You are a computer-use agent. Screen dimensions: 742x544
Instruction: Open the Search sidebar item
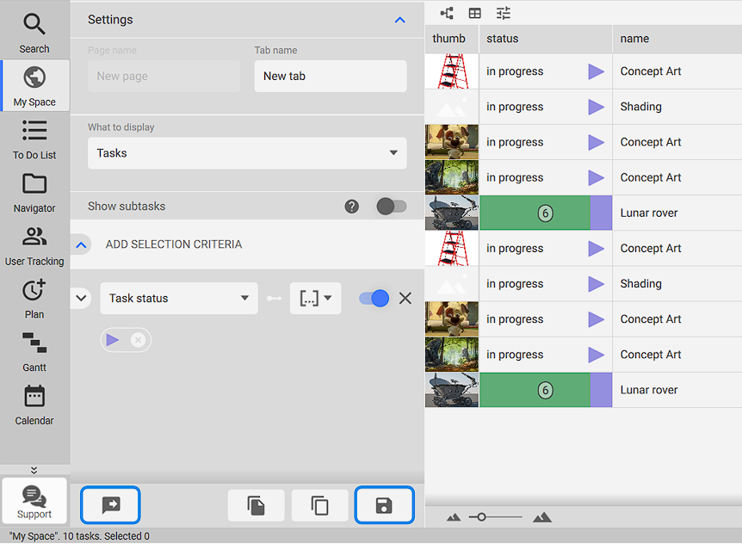[x=34, y=33]
